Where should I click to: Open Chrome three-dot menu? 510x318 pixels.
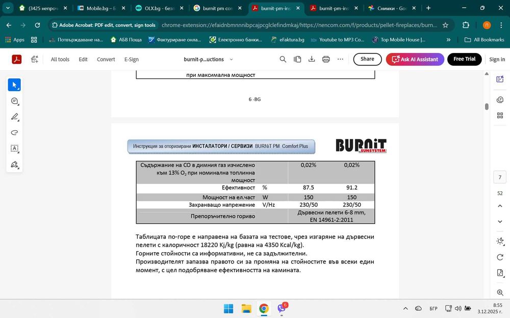click(501, 25)
